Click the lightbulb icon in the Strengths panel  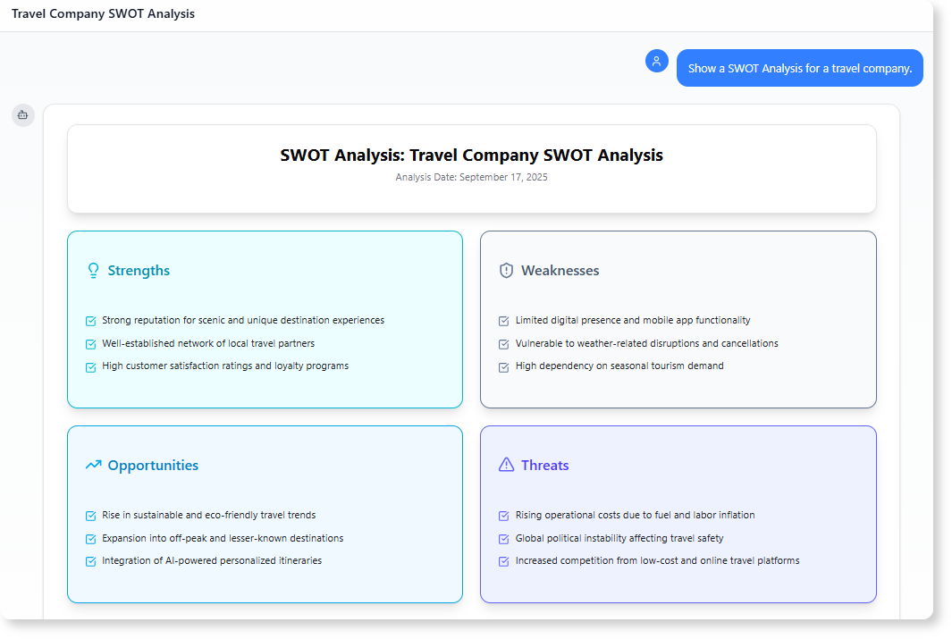[x=93, y=270]
